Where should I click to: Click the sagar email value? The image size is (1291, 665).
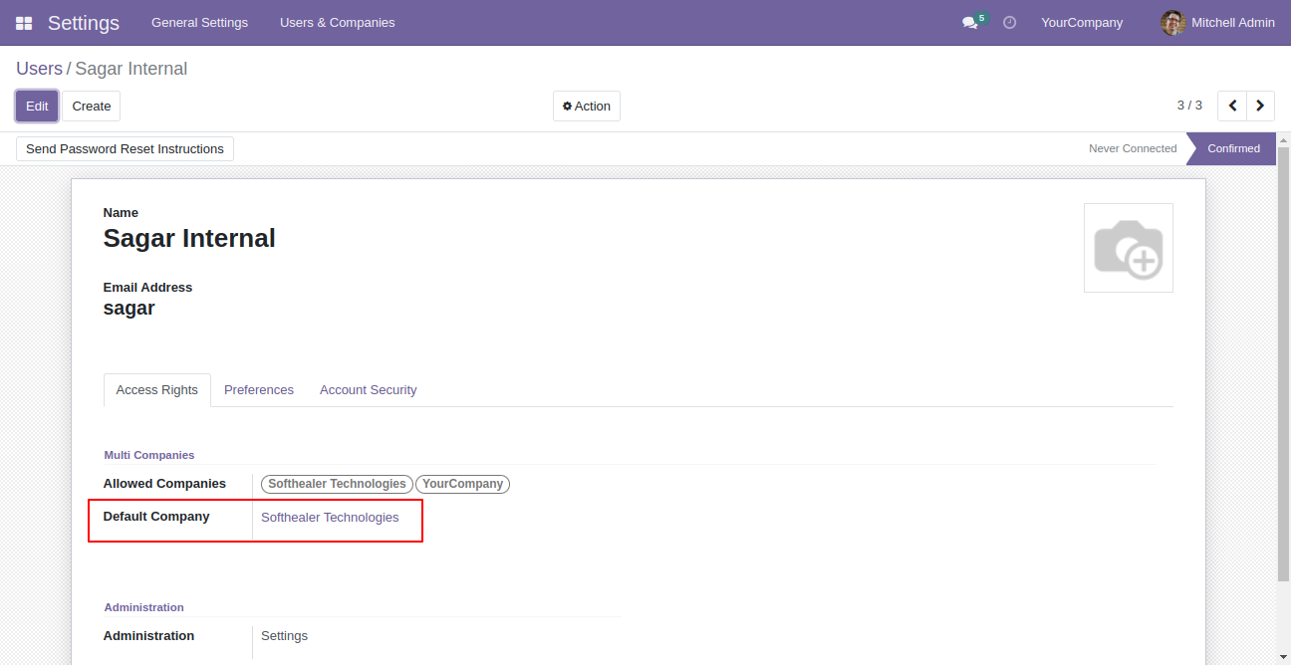pyautogui.click(x=129, y=309)
